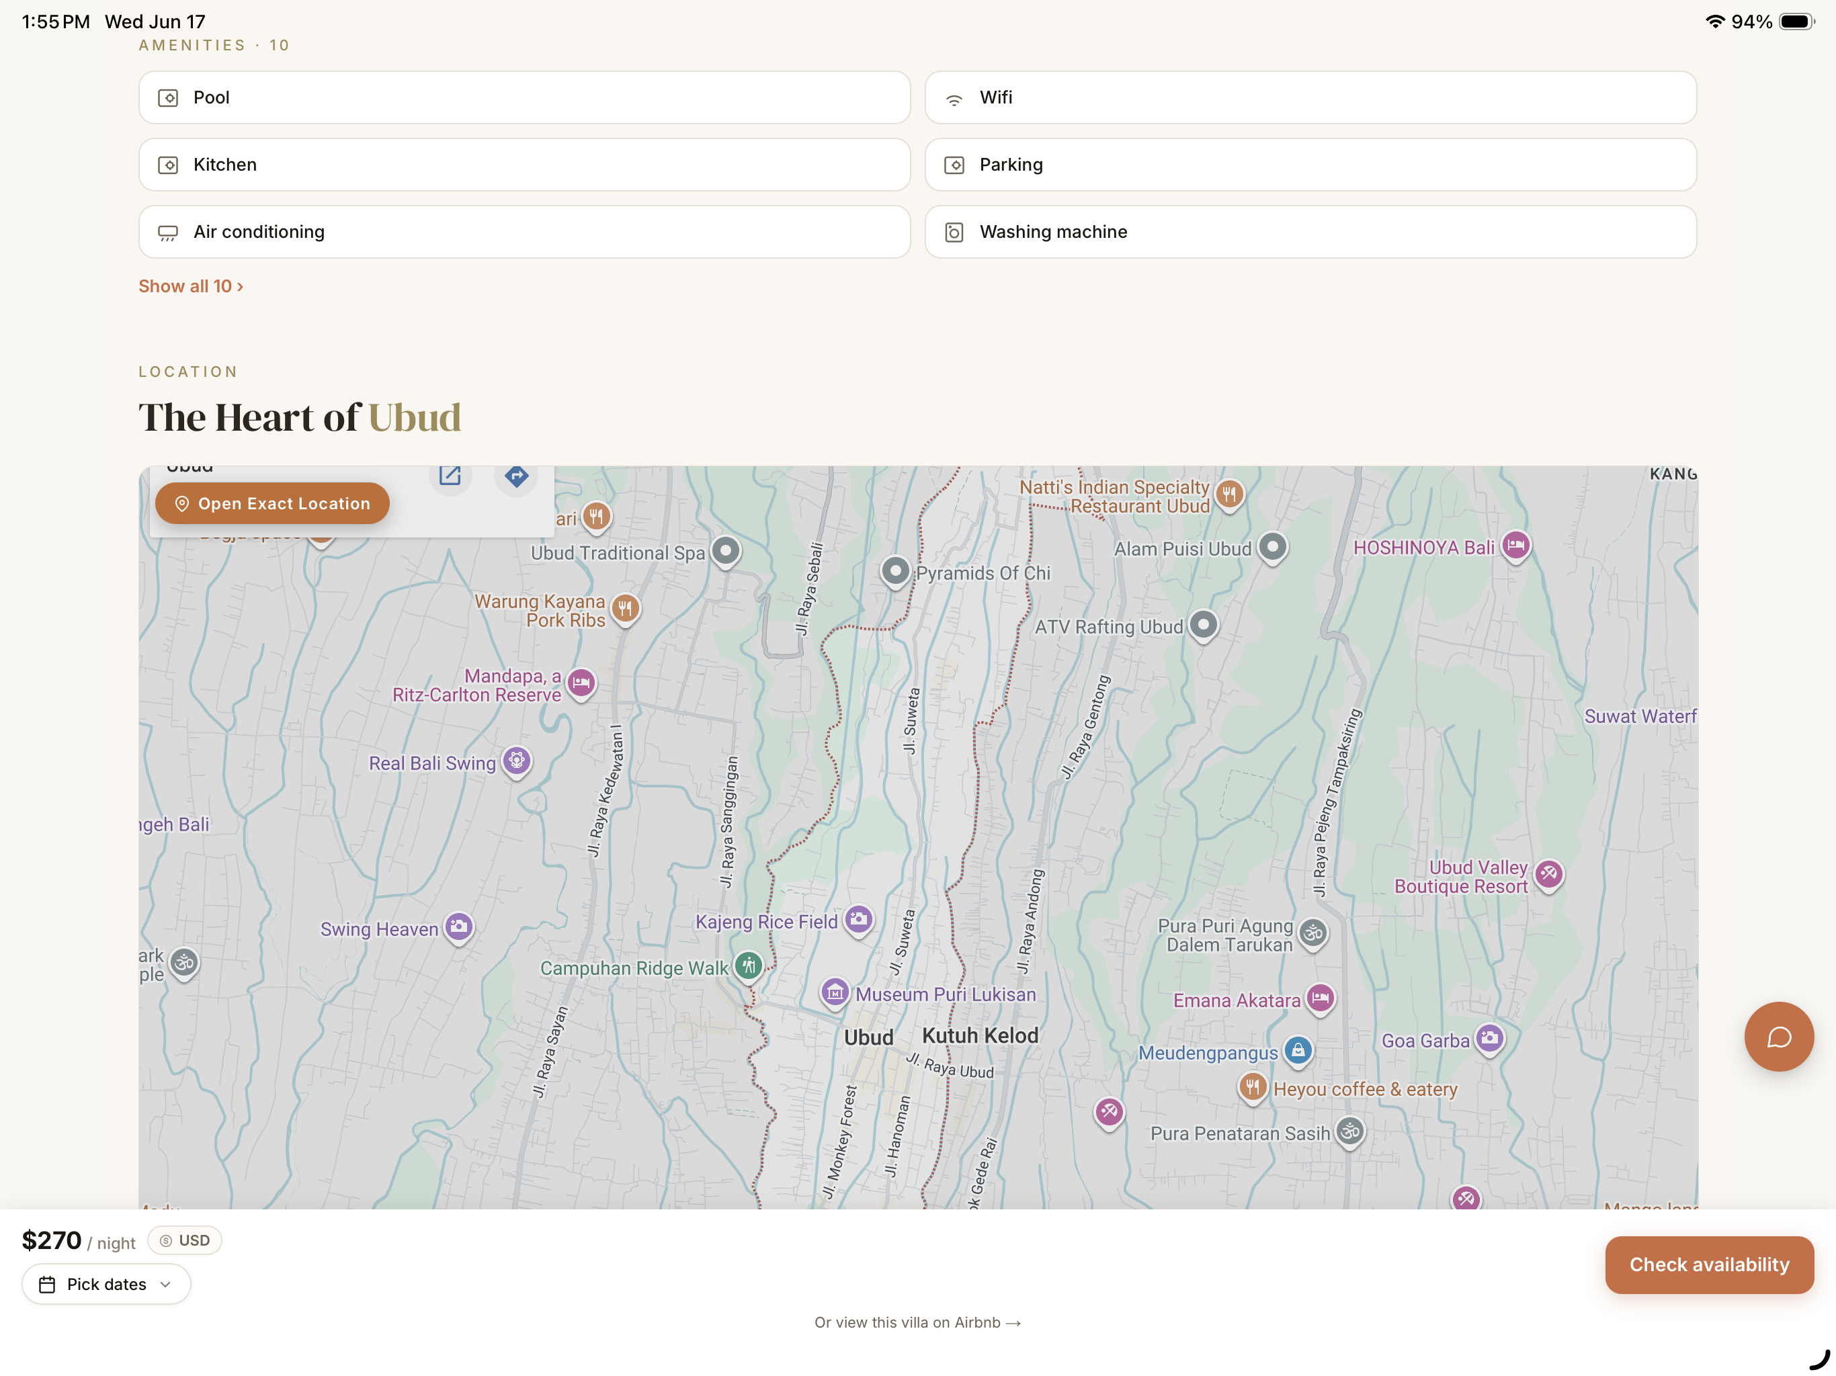Tap the blue directions arrow icon
Screen dimensions: 1836x1376
tap(516, 476)
